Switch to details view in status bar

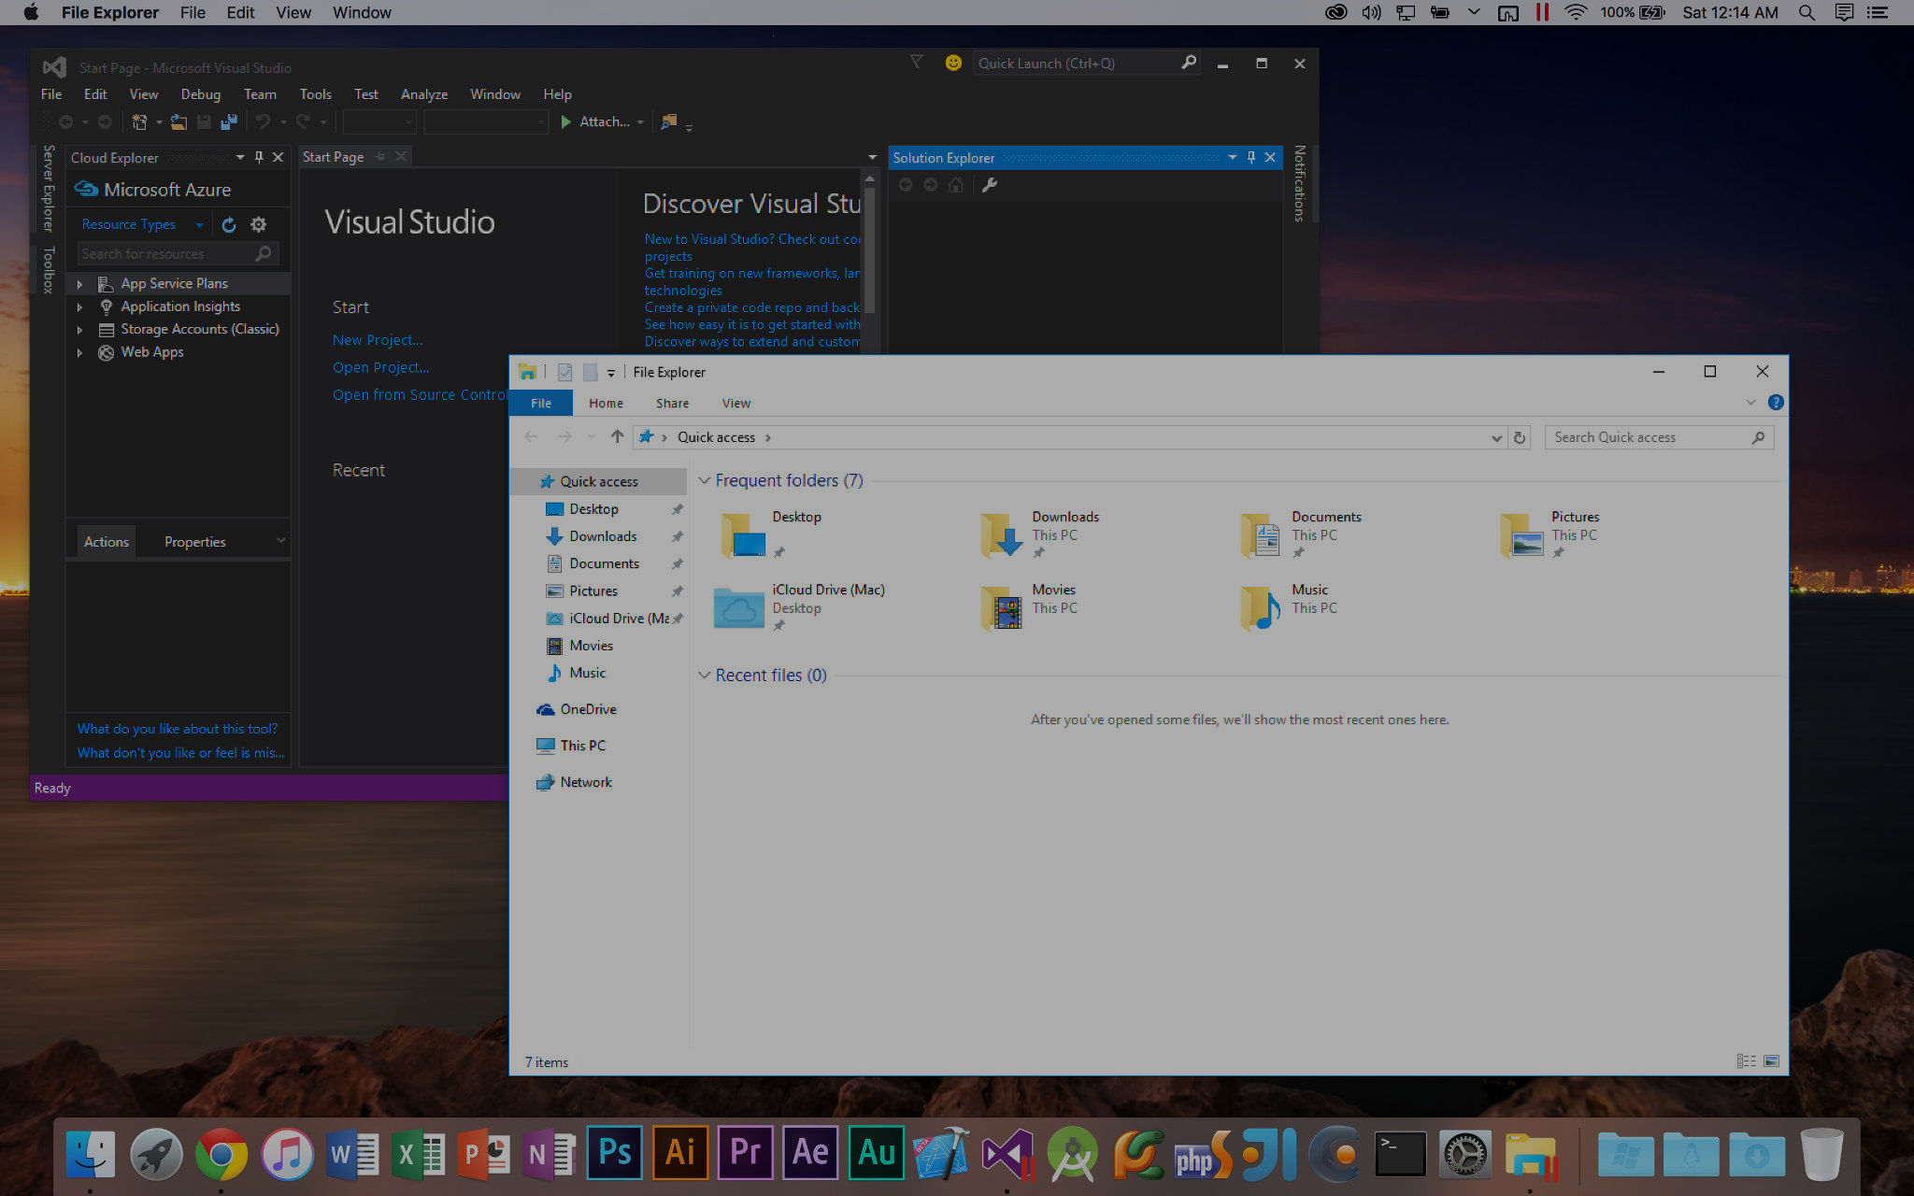click(1745, 1061)
